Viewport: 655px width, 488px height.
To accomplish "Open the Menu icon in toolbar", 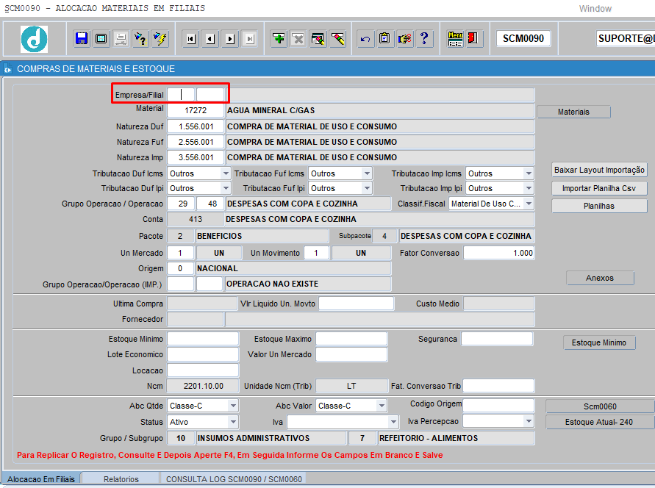I will (x=455, y=39).
